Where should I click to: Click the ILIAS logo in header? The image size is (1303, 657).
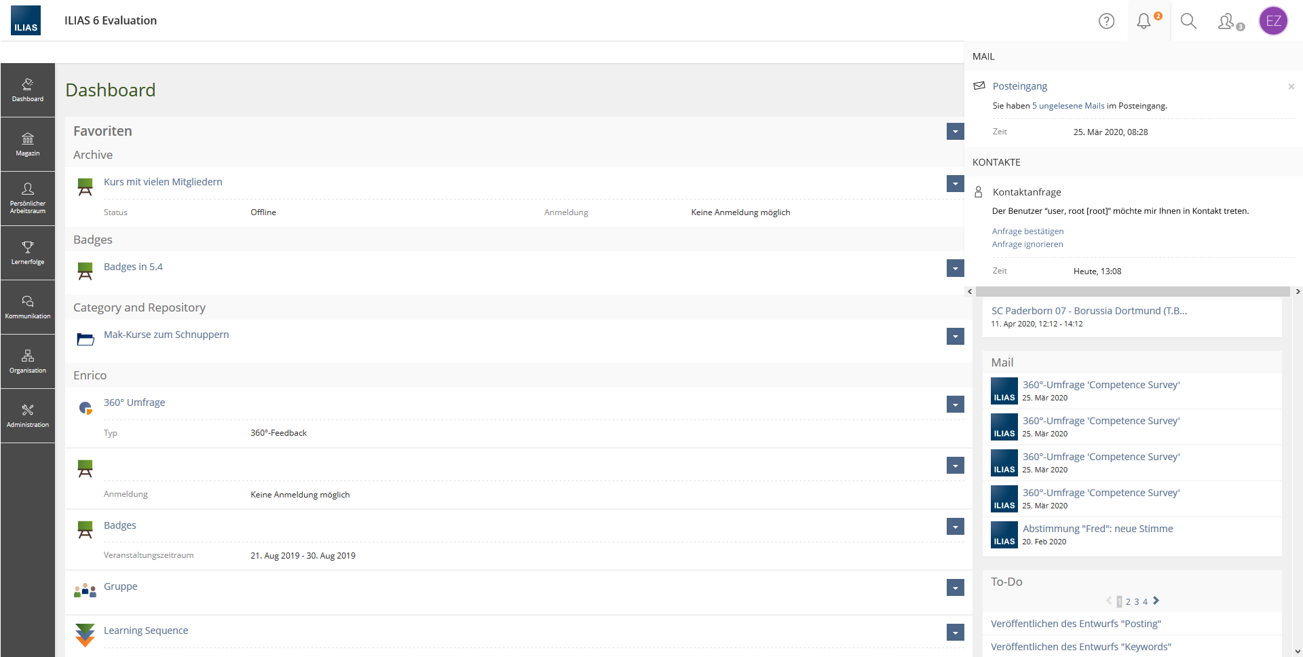coord(26,20)
